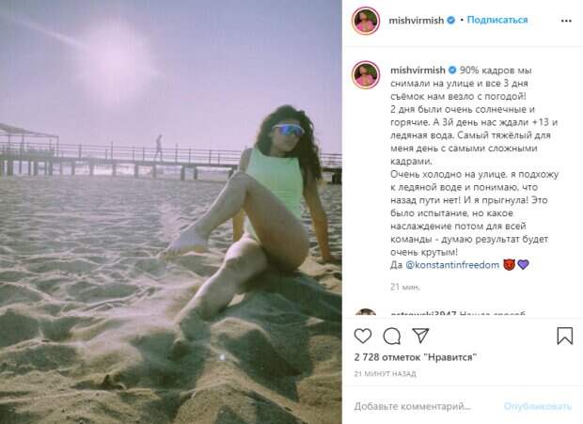583x424 pixels.
Task: Click the Опубликовать post button
Action: tap(538, 406)
